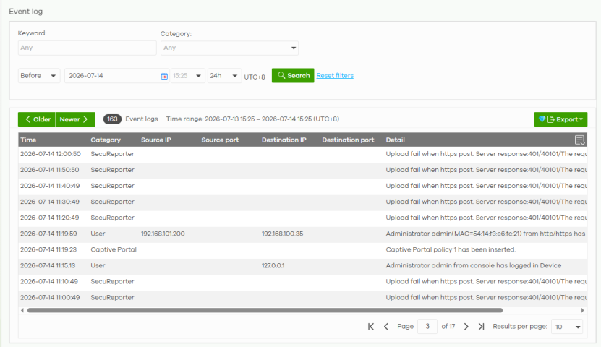Screen dimensions: 601x347
Task: Click the Reset filters link
Action: [x=335, y=76]
